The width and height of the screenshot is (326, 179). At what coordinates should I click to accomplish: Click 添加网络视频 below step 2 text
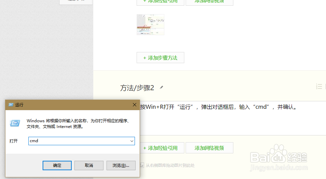(x=209, y=148)
